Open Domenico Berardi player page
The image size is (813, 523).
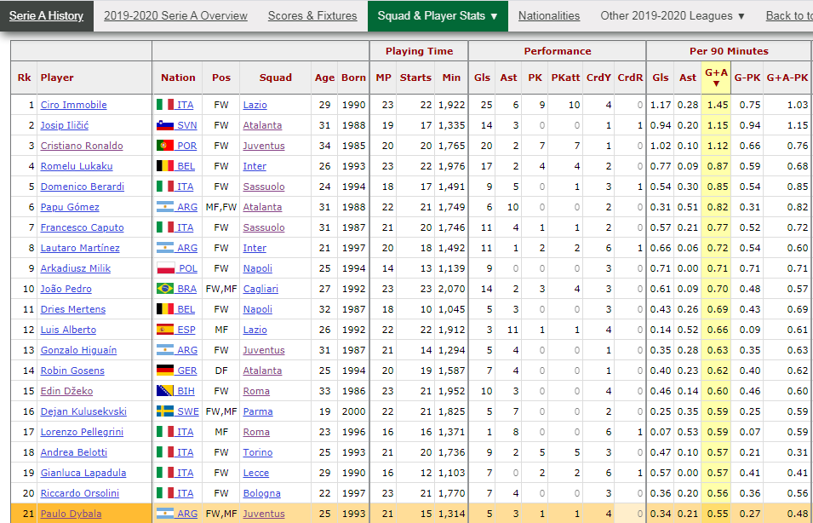point(83,187)
